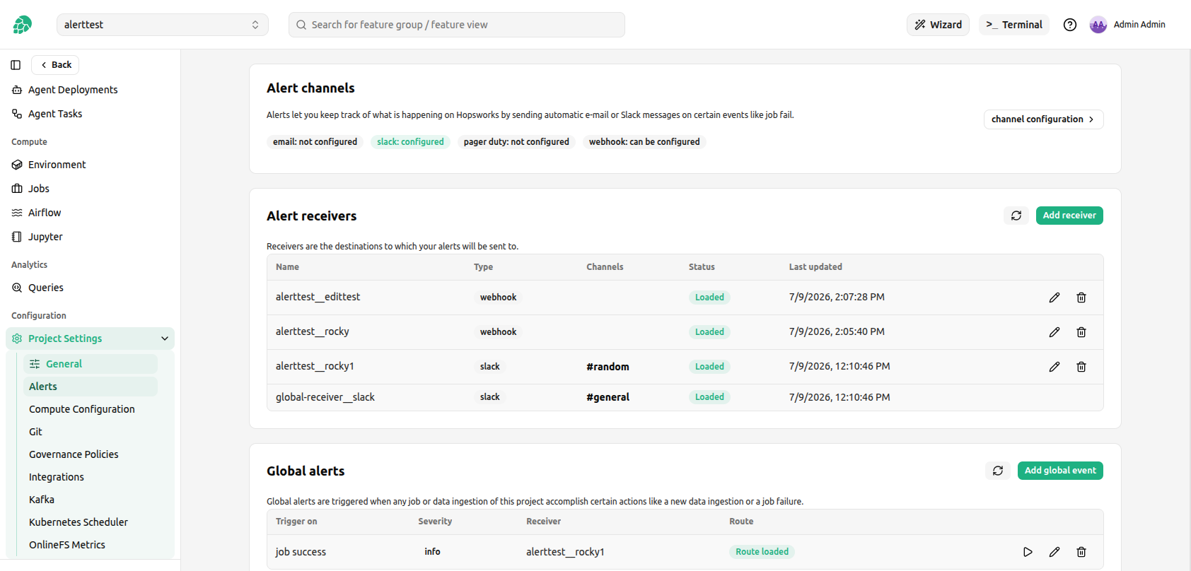The width and height of the screenshot is (1191, 571).
Task: Open Agent Deployments in sidebar
Action: 73,90
